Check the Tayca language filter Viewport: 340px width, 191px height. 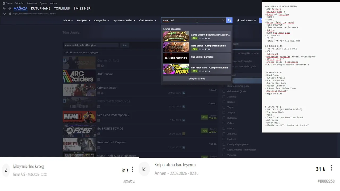(x=224, y=107)
